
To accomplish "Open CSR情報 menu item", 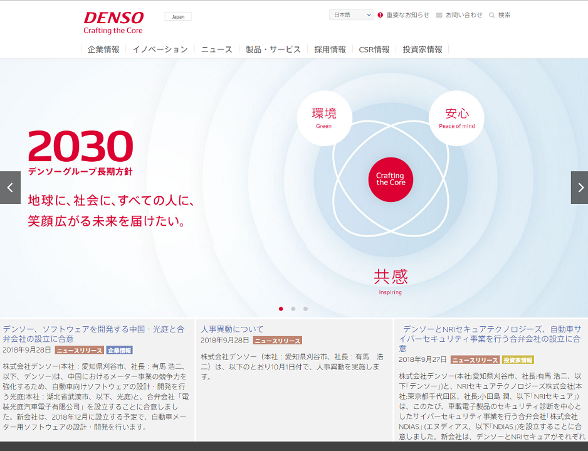I will click(x=374, y=49).
